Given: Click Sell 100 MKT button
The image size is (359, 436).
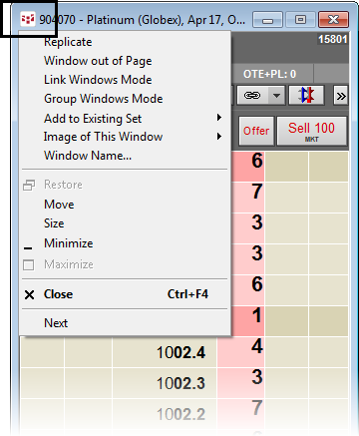Looking at the screenshot, I should 311,131.
